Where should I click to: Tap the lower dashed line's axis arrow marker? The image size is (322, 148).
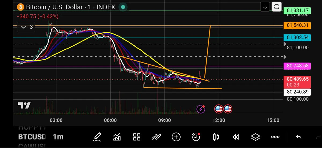coord(285,57)
